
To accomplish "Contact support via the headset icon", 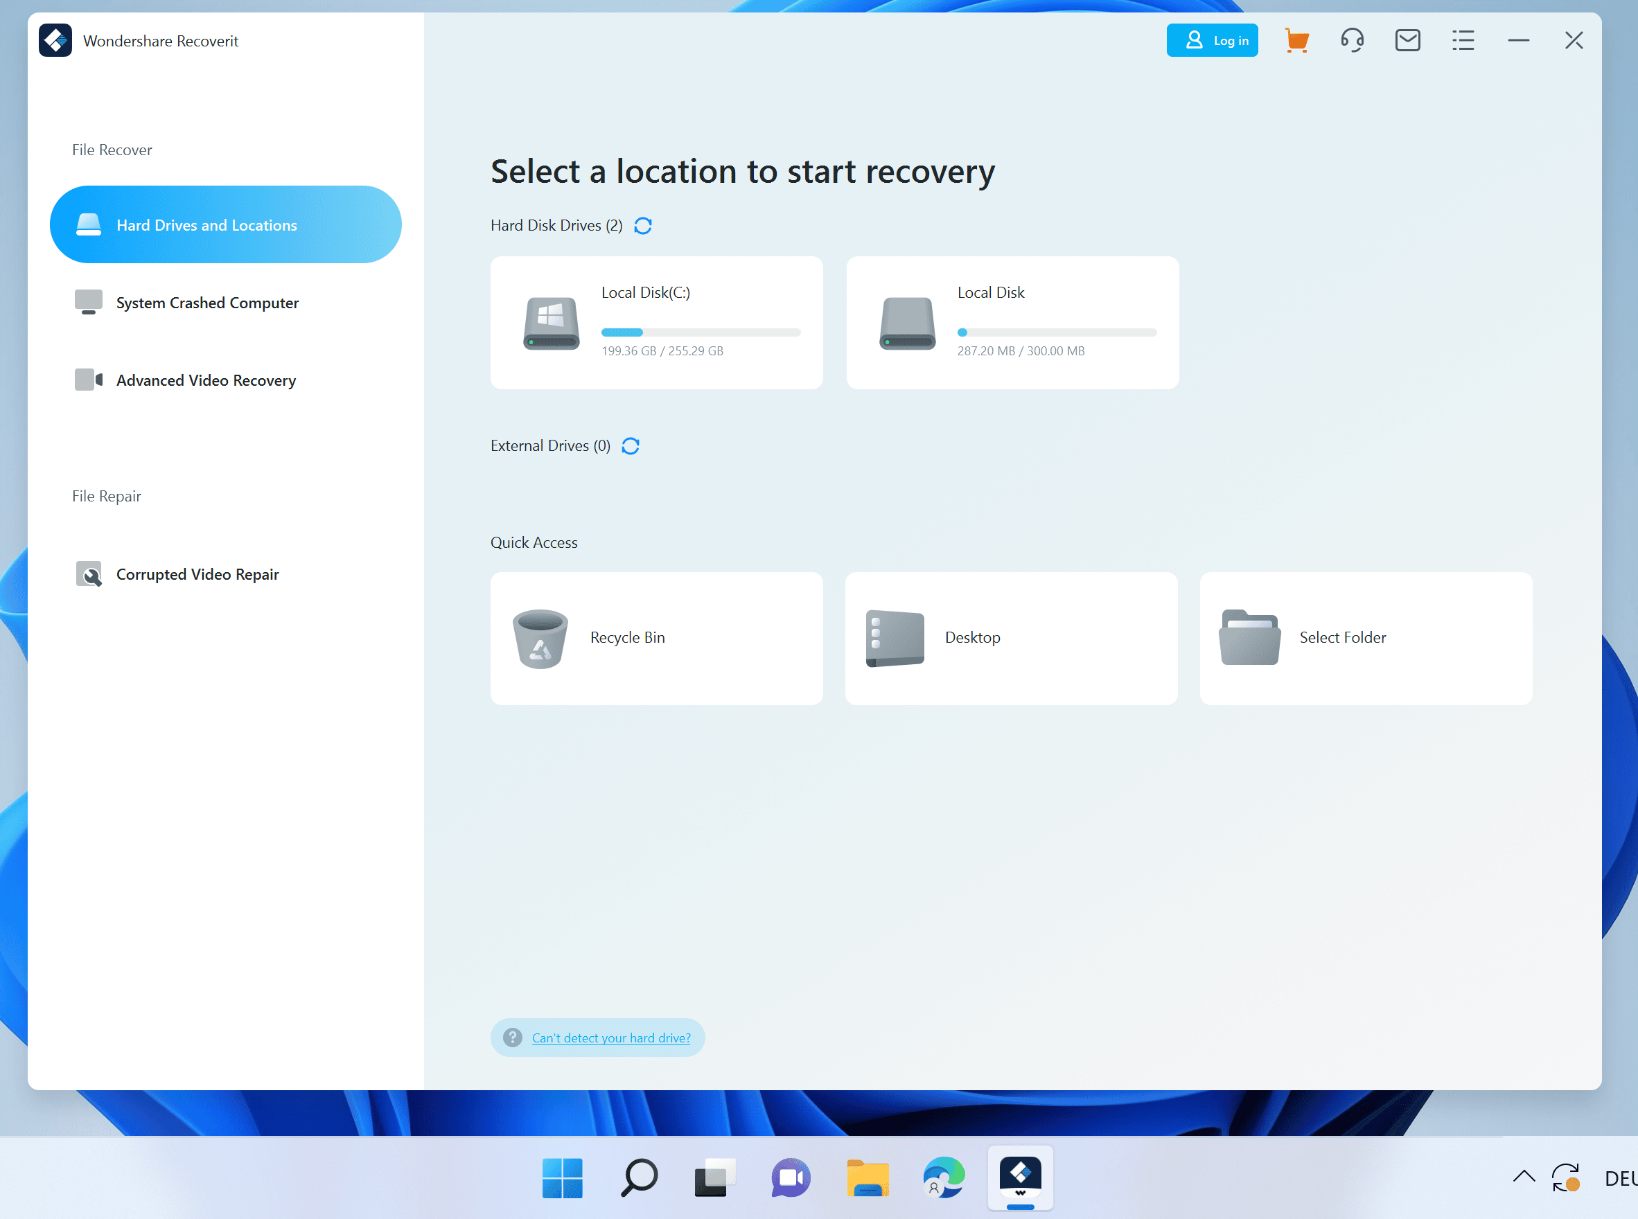I will [1353, 40].
